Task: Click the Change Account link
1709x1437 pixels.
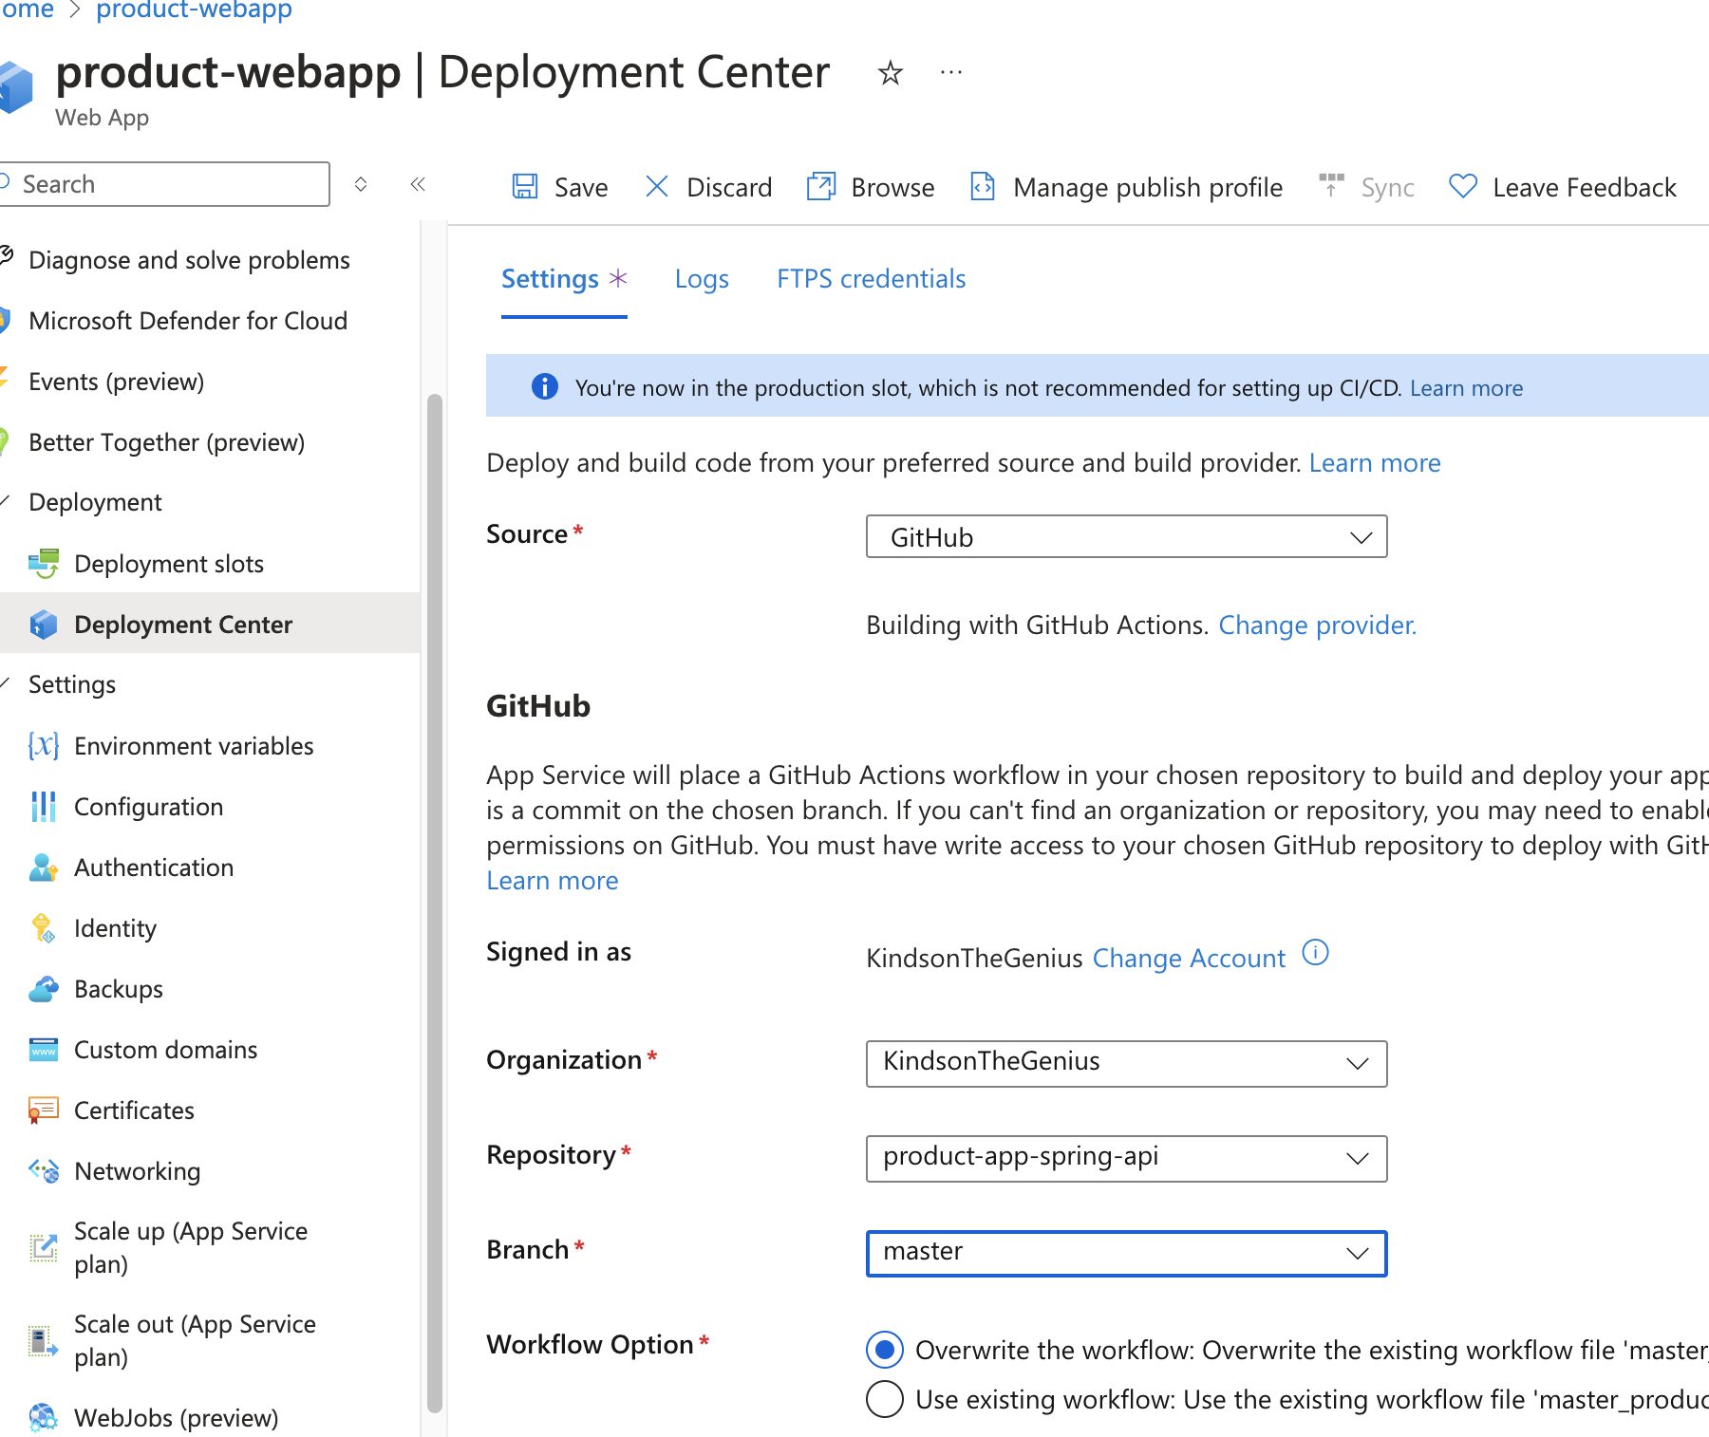Action: pyautogui.click(x=1189, y=959)
